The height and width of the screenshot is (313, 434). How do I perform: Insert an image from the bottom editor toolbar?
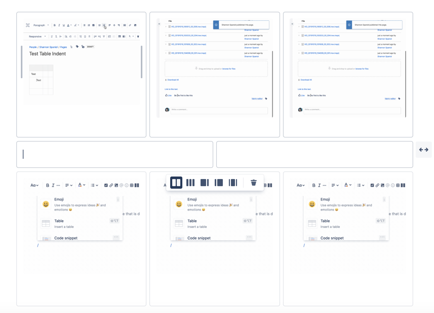pos(116,186)
